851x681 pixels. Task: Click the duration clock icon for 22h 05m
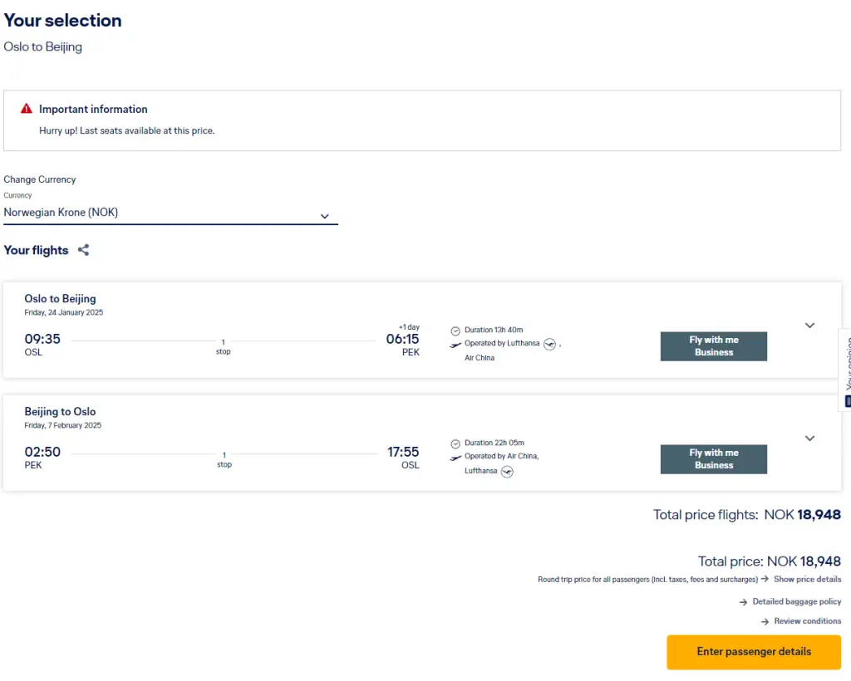(455, 443)
